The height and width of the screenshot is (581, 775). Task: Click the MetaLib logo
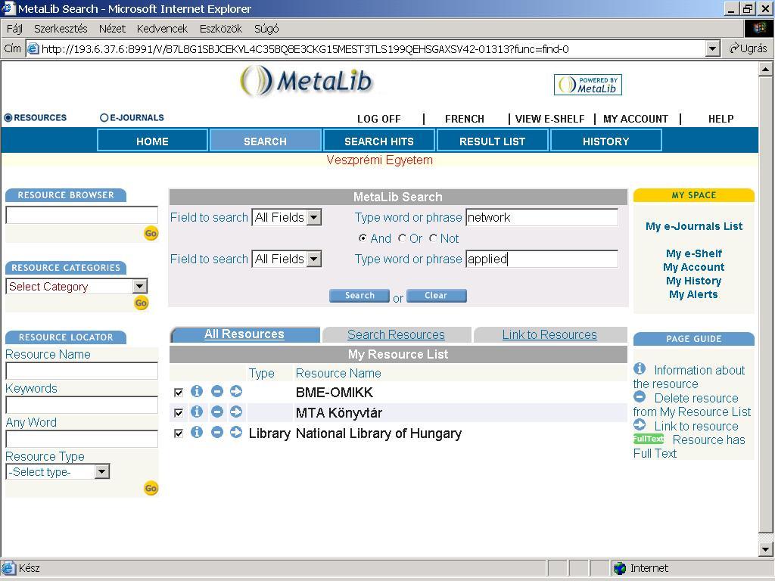[x=306, y=81]
